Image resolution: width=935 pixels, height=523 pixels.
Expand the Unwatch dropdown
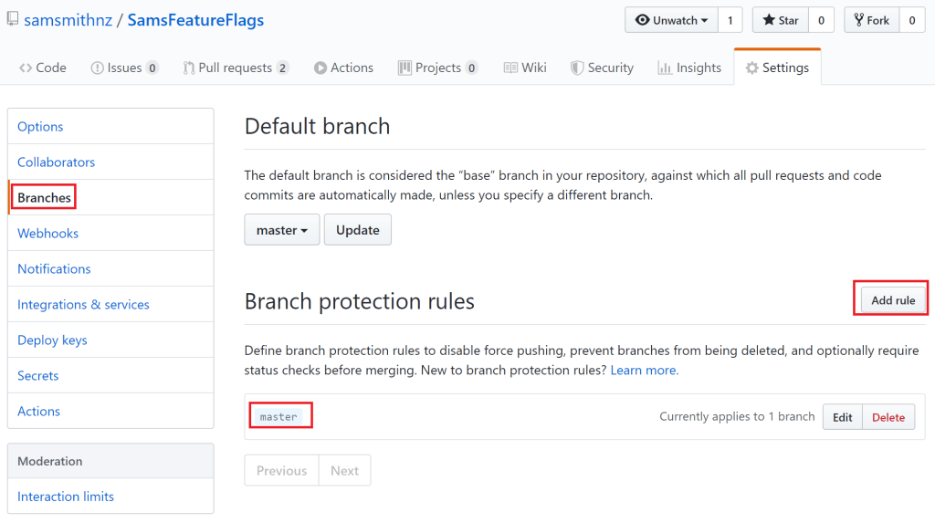[x=671, y=20]
